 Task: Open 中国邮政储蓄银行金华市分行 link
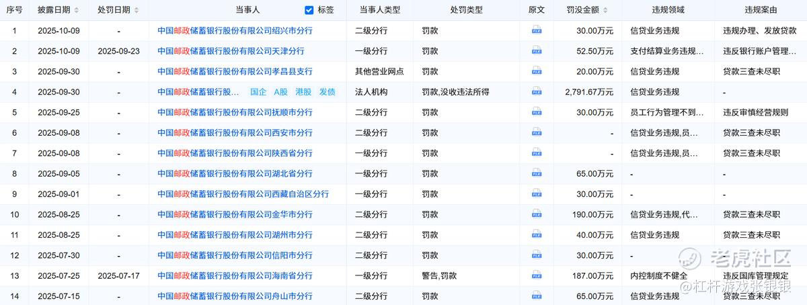tap(235, 214)
